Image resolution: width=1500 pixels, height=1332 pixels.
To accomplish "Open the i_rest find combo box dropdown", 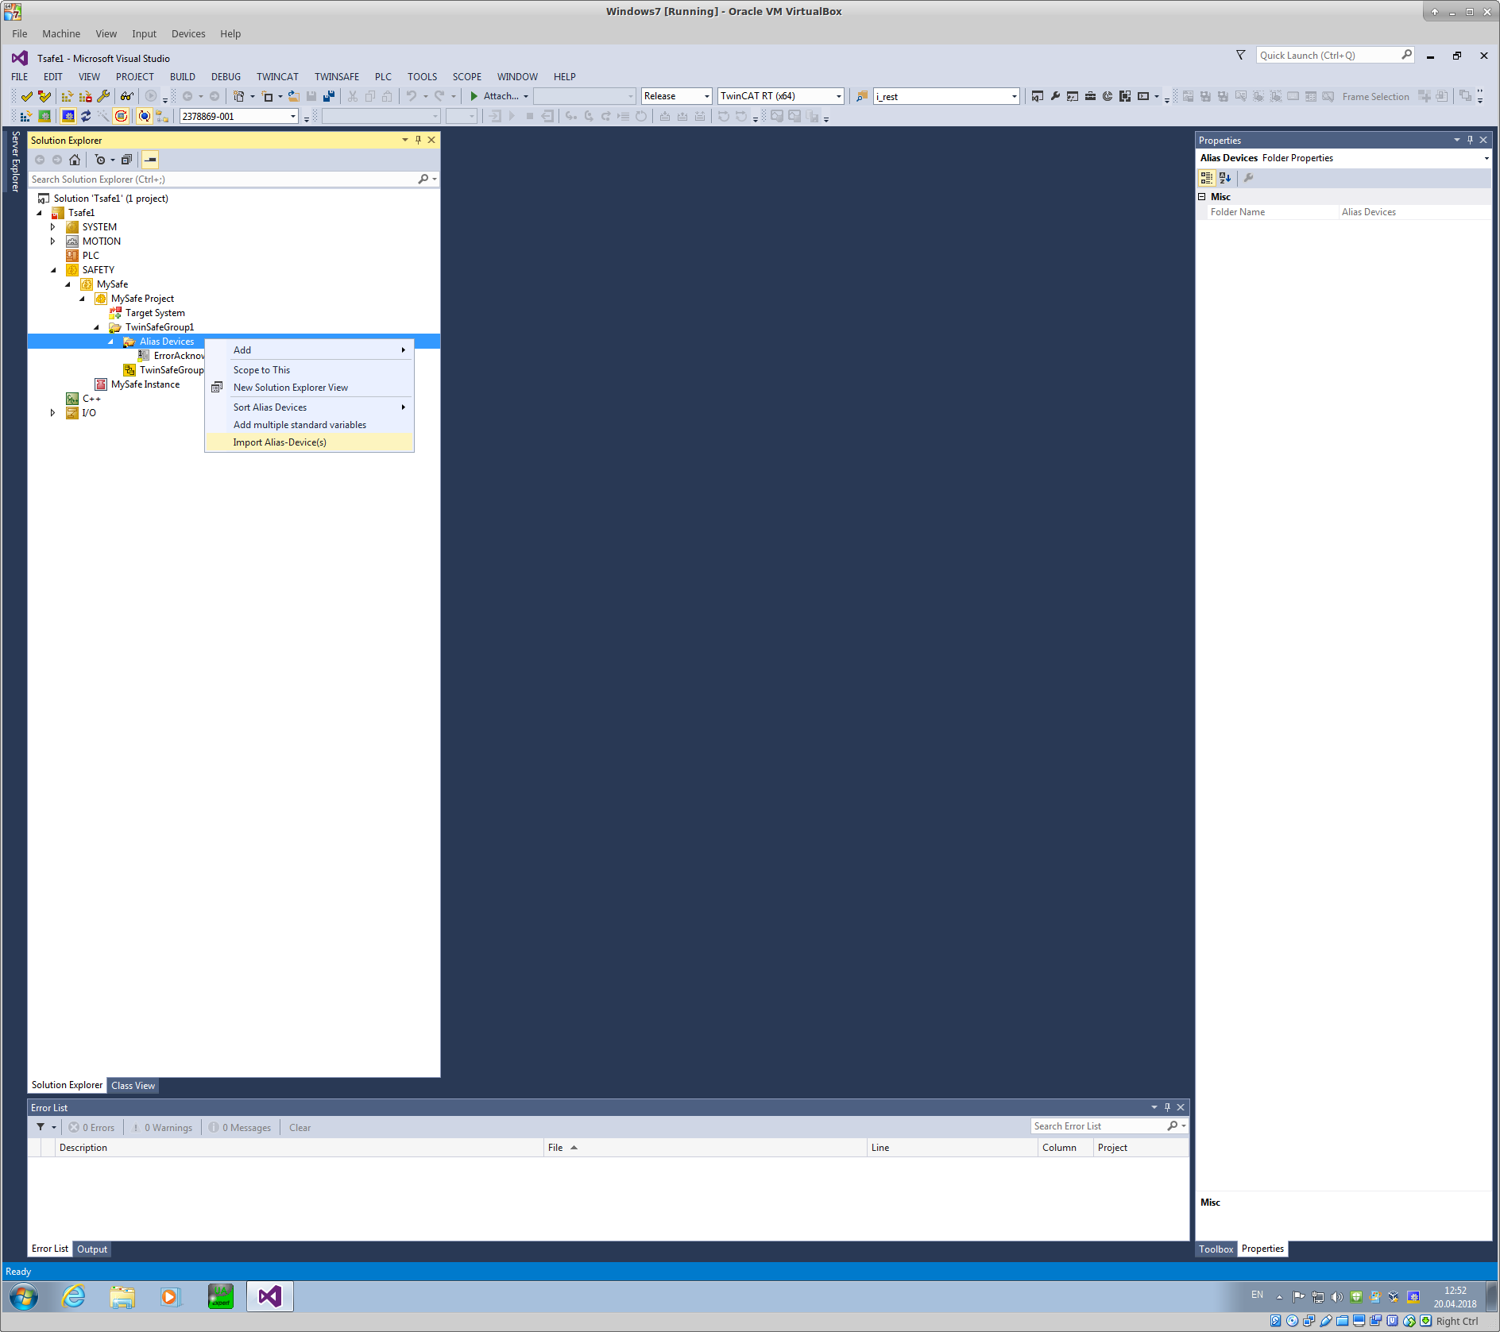I will 1014,96.
